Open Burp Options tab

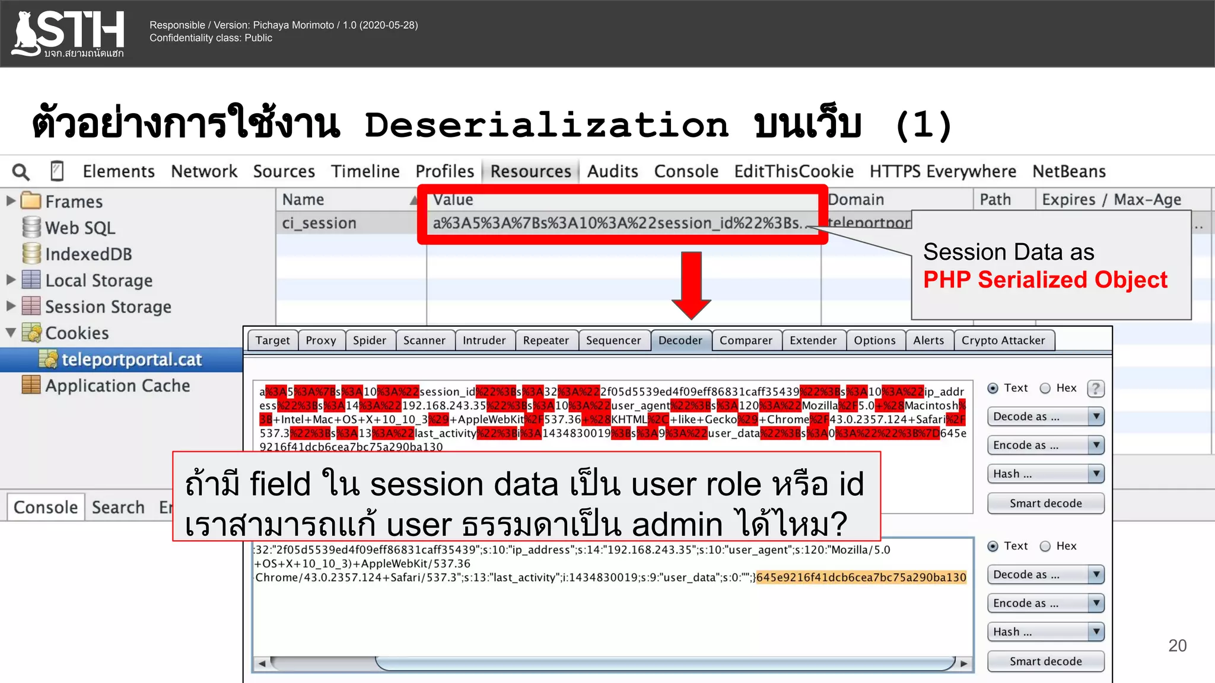[874, 340]
